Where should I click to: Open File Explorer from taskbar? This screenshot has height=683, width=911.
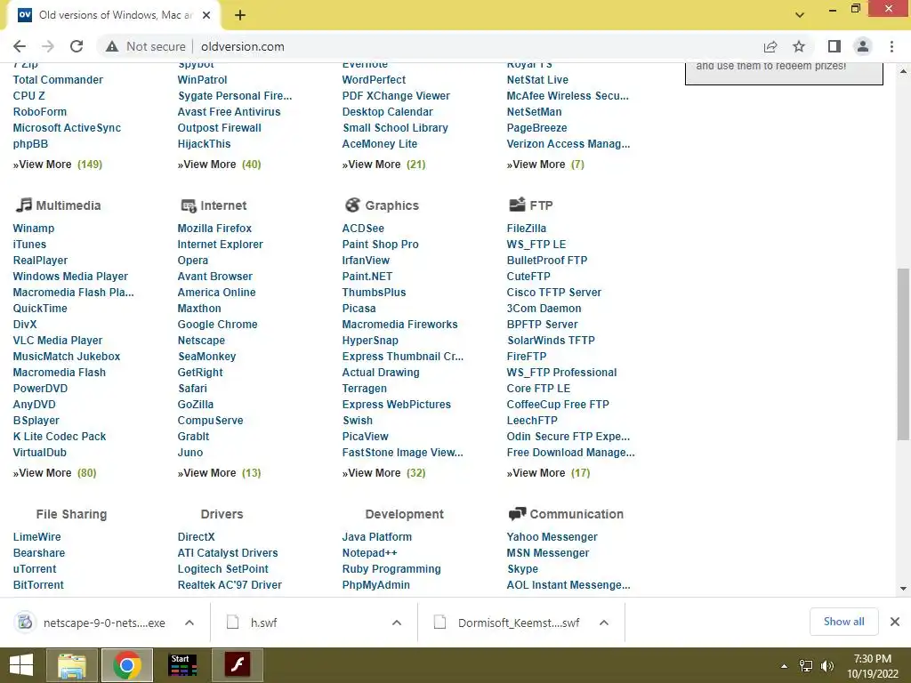click(72, 665)
